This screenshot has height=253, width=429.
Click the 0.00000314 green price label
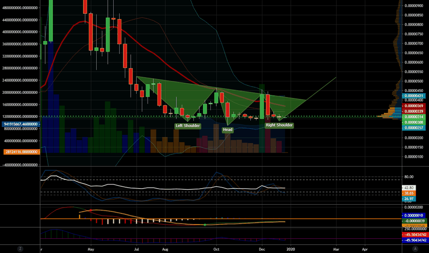414,117
